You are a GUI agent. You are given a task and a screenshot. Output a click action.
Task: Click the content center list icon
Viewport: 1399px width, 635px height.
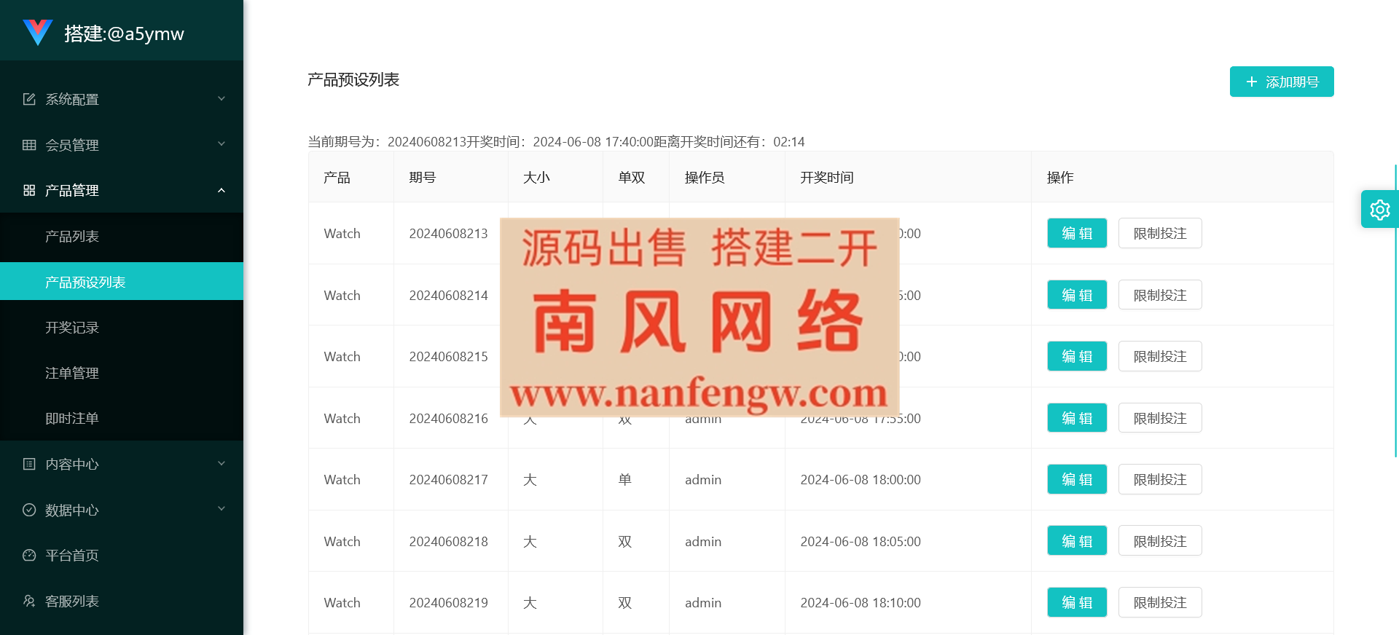(x=29, y=464)
